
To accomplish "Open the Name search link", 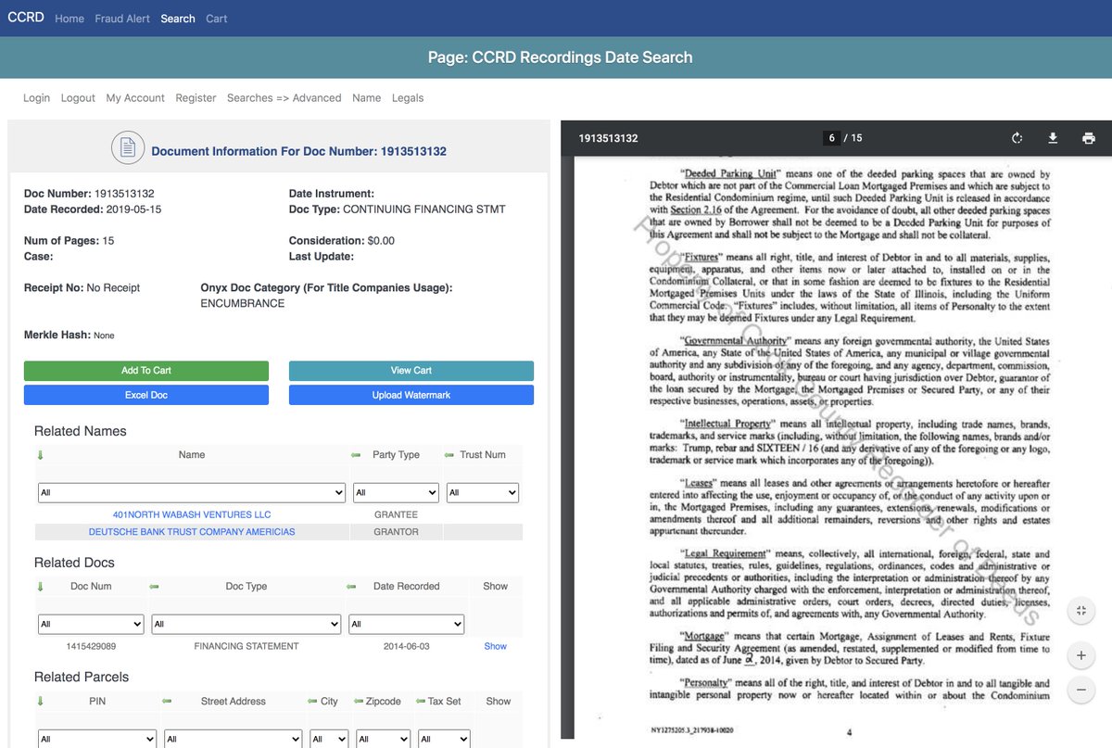I will (366, 97).
